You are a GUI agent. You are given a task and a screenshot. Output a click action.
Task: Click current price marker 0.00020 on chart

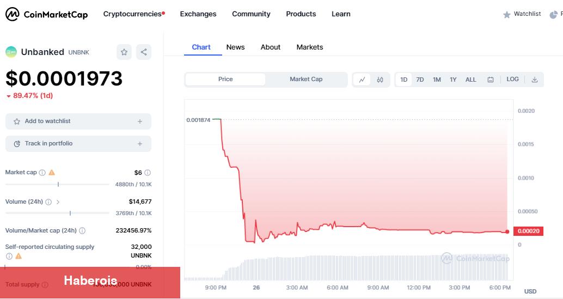(x=528, y=231)
